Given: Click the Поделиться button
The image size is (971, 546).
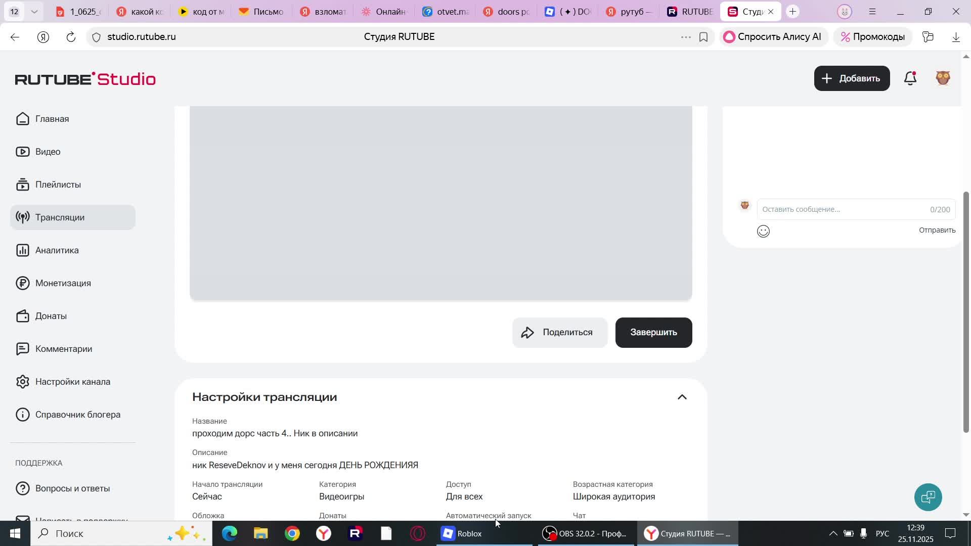Looking at the screenshot, I should click(x=559, y=333).
